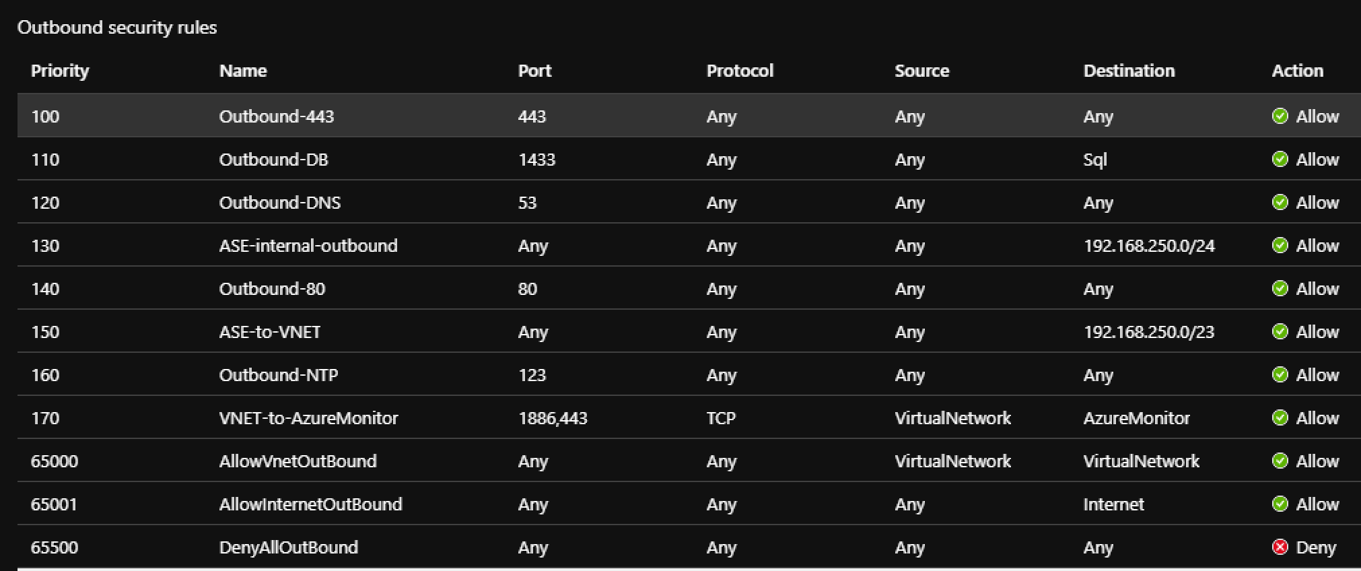Select the AllowVnetOutBound default rule
This screenshot has width=1361, height=571.
point(689,461)
